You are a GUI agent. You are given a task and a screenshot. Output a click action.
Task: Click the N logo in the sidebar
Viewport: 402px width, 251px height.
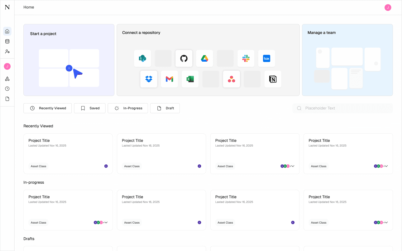[x=7, y=7]
